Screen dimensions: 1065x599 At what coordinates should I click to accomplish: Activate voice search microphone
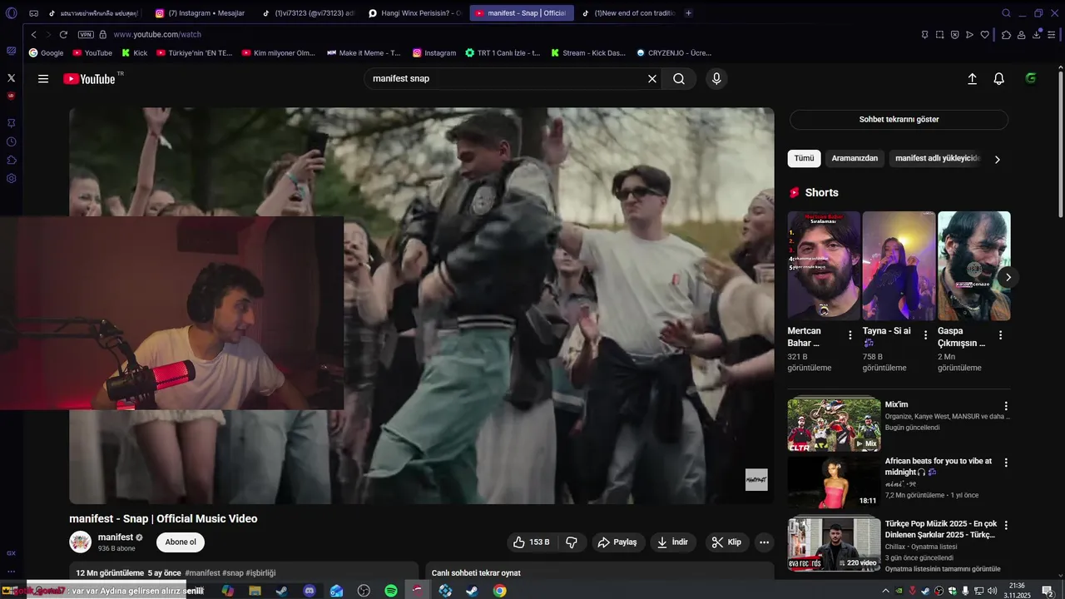pyautogui.click(x=716, y=79)
